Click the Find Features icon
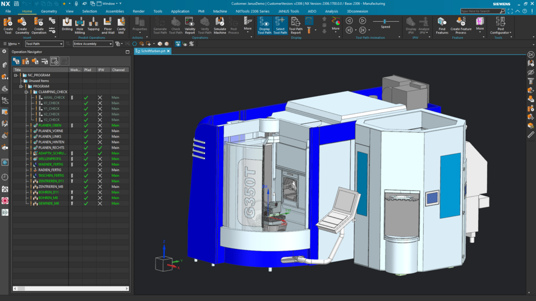The image size is (536, 301). pos(442,26)
